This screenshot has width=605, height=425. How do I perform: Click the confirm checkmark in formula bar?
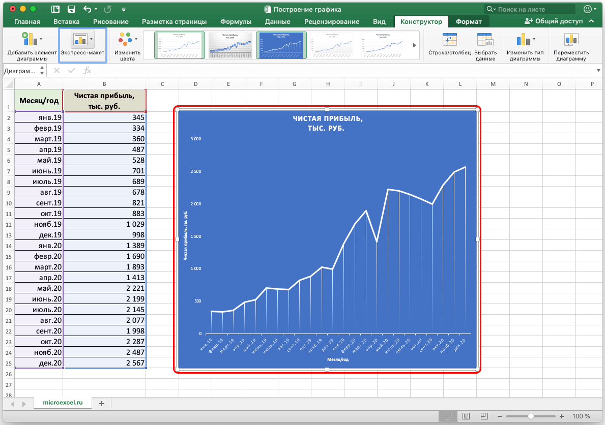pyautogui.click(x=71, y=71)
